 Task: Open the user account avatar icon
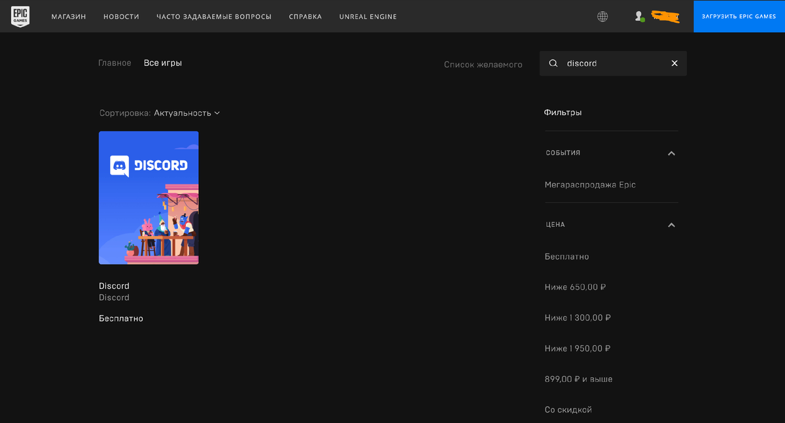click(x=639, y=16)
